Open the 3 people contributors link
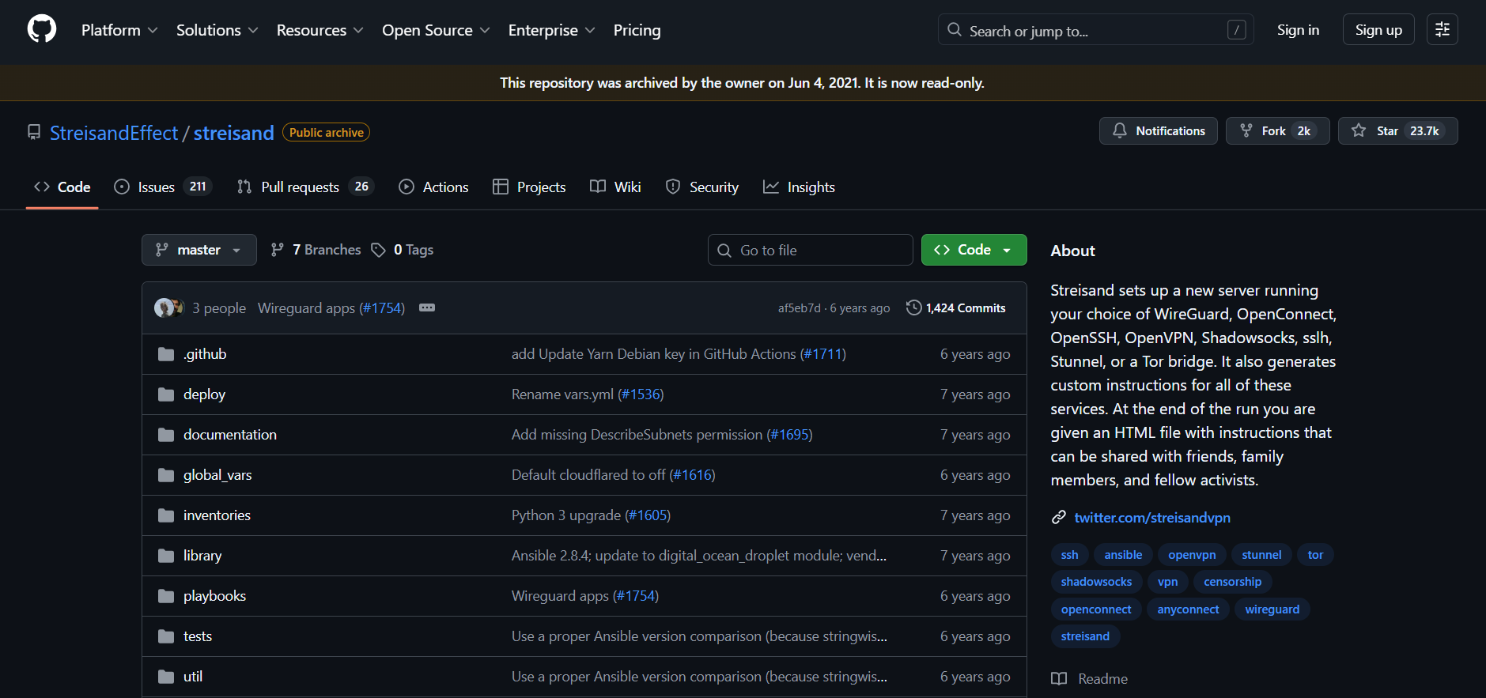This screenshot has height=698, width=1486. point(219,308)
